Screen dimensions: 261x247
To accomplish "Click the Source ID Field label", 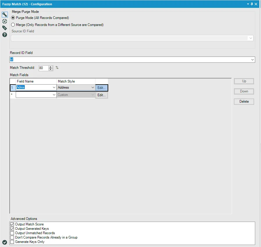I will (x=23, y=31).
